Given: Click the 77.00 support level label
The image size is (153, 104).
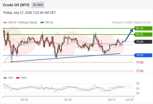Looking at the screenshot, I should (x=140, y=71).
